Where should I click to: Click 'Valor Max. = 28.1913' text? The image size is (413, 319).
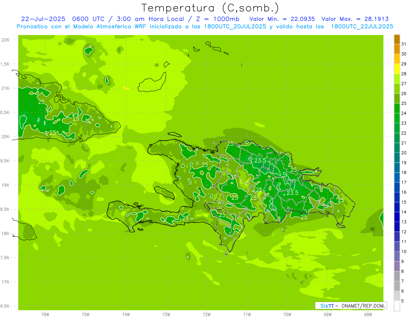point(355,19)
